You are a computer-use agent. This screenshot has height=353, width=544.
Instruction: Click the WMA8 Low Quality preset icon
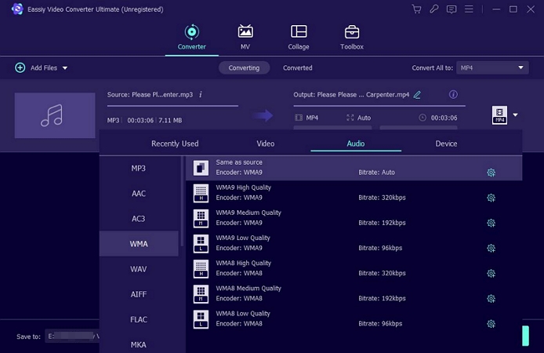[201, 319]
